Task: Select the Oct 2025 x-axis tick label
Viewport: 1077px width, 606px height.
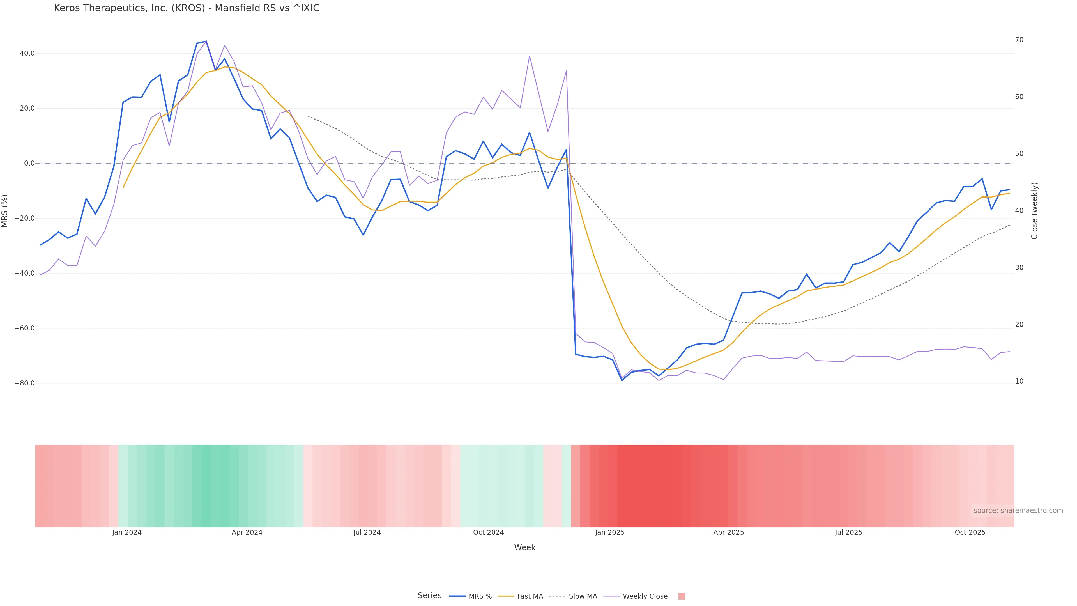Action: click(970, 532)
